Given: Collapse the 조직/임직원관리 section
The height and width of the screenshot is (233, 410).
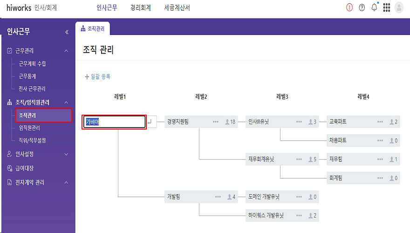Looking at the screenshot, I should (66, 102).
